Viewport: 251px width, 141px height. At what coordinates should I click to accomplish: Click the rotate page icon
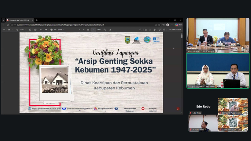click(105, 30)
